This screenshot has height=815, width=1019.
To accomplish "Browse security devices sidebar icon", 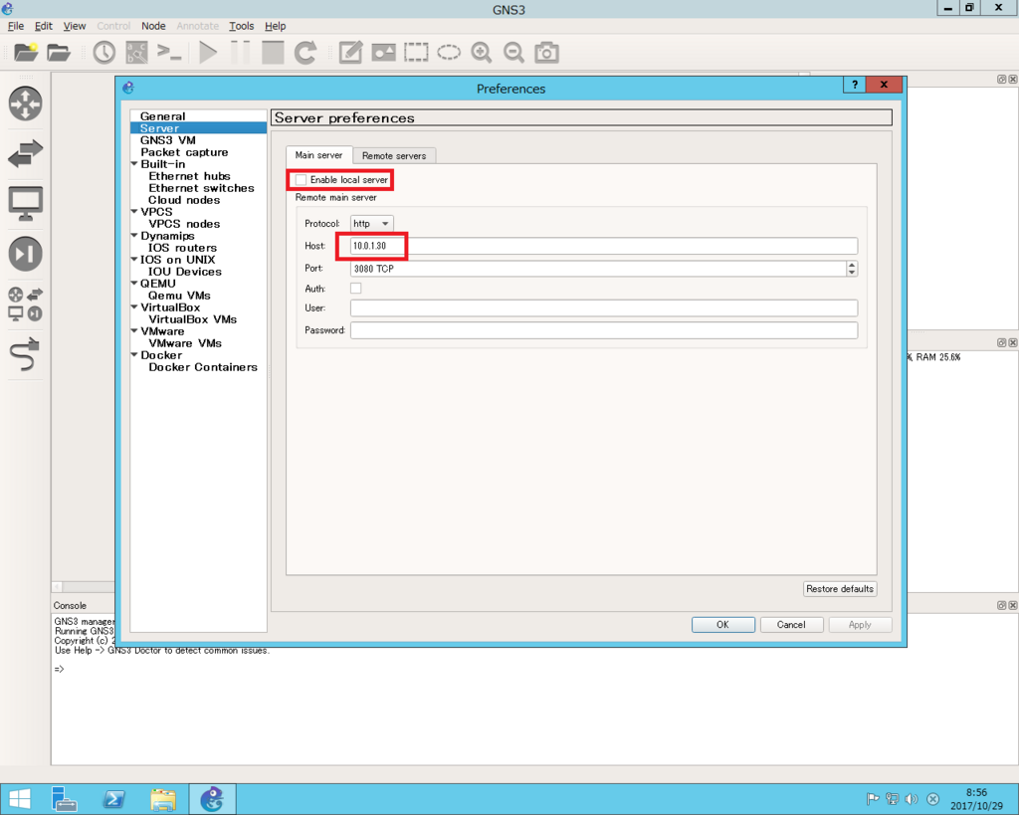I will [x=25, y=254].
